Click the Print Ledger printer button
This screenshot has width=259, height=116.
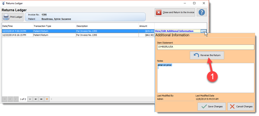pos(13,17)
